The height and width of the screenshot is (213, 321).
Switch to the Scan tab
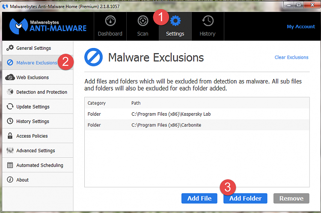143,26
